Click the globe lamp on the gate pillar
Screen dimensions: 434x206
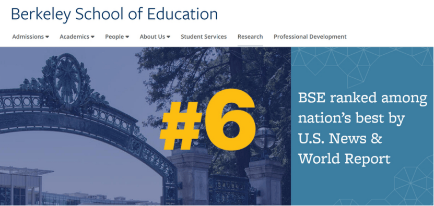click(x=265, y=138)
